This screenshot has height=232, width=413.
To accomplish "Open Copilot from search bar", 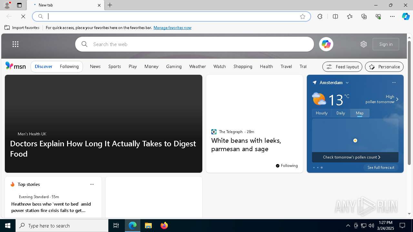I will click(x=326, y=44).
